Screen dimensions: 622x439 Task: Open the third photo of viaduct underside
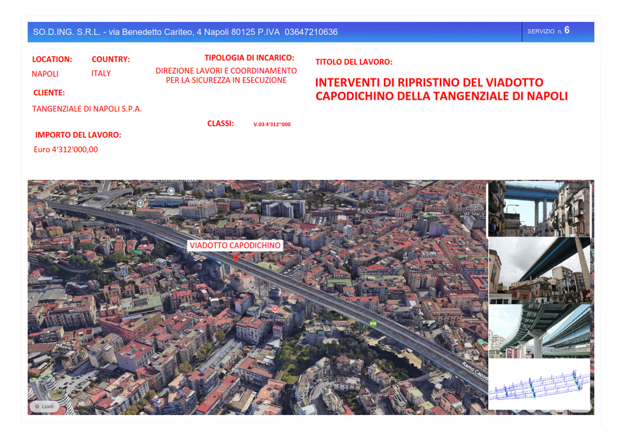click(x=539, y=331)
